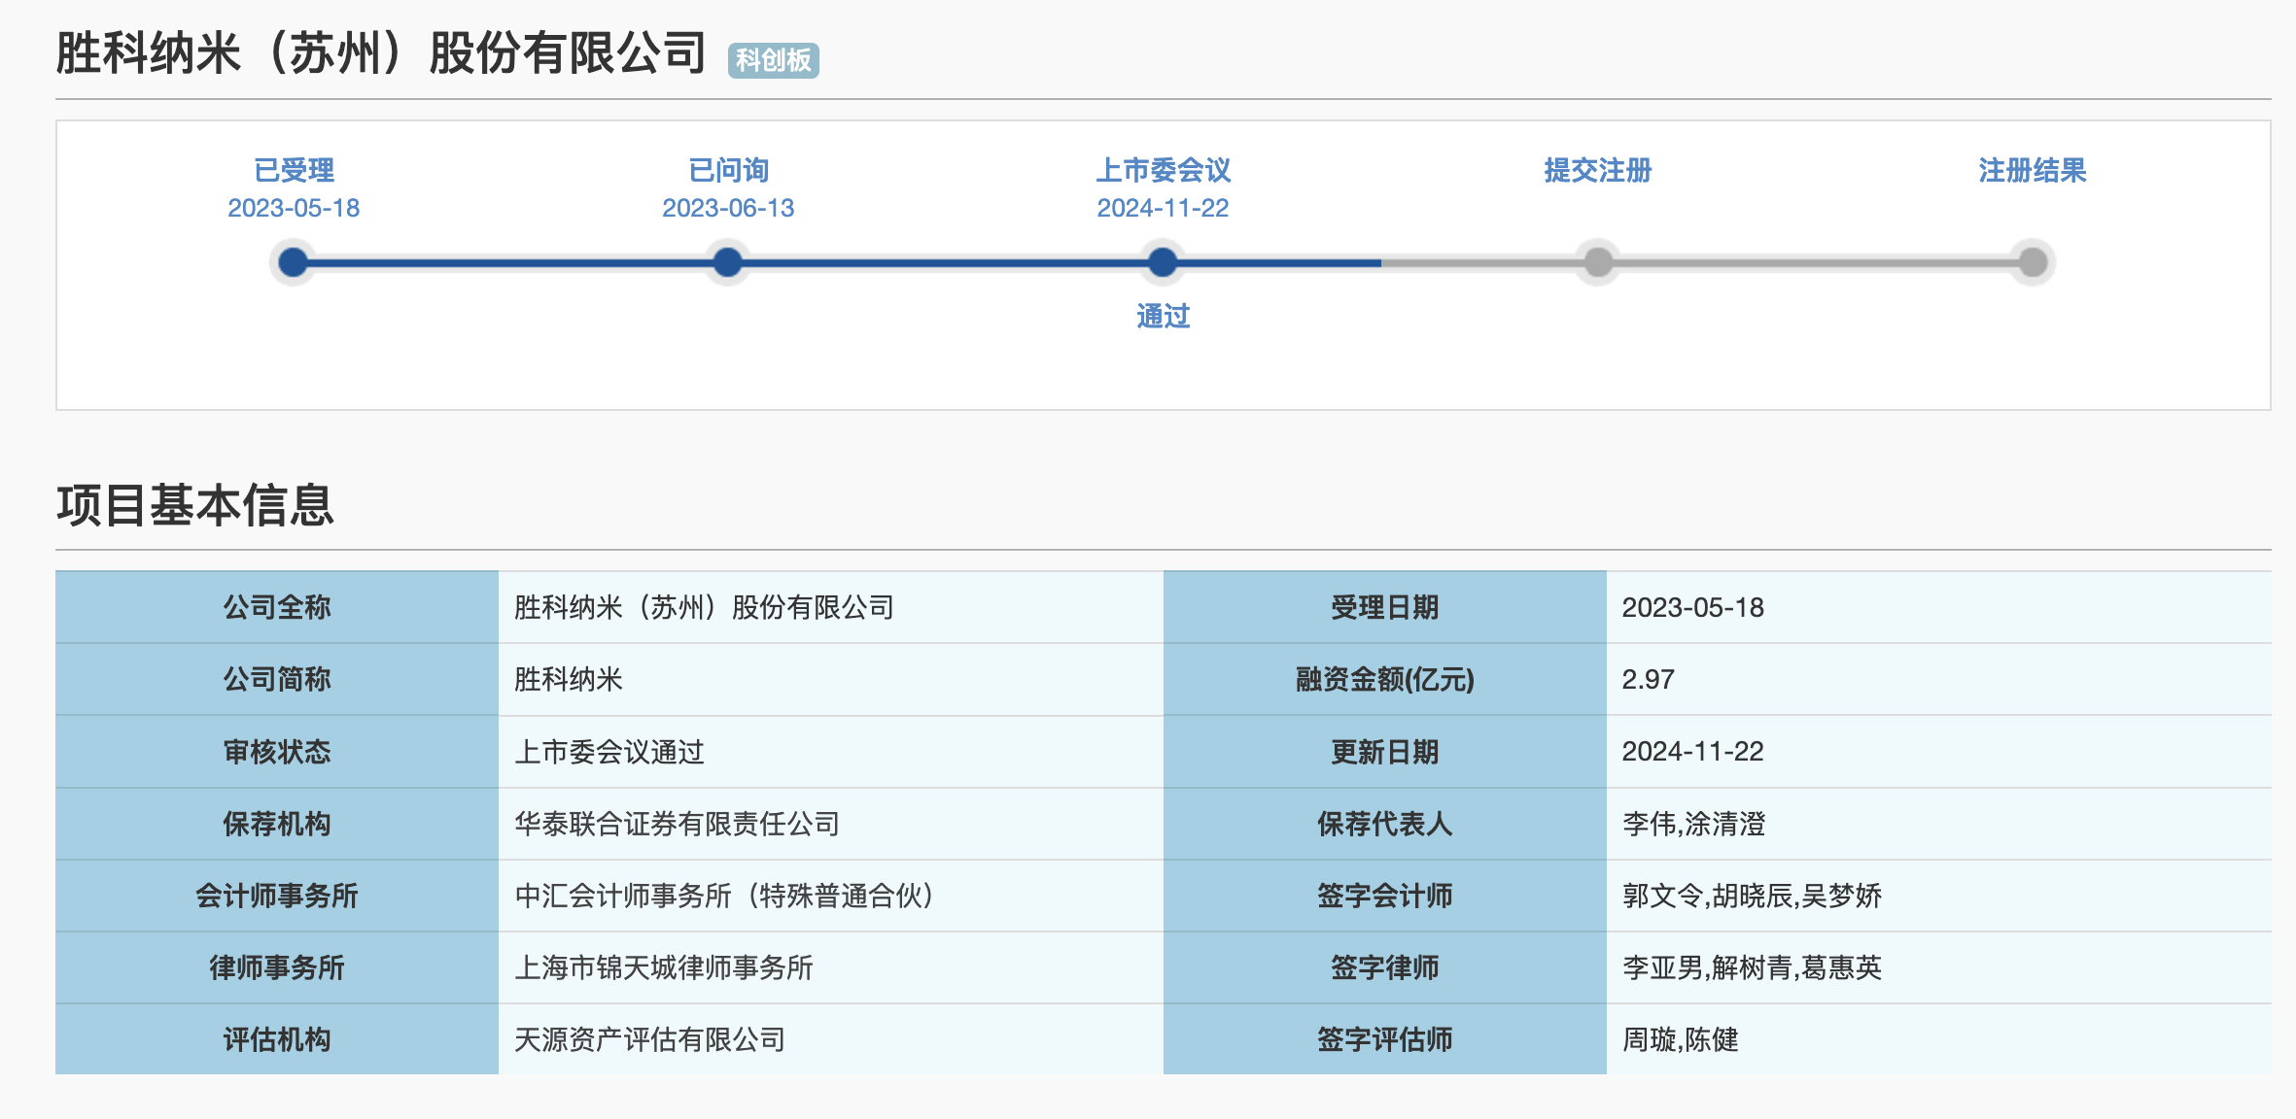2296x1119 pixels.
Task: Select the 已问询 stage label
Action: tap(728, 171)
